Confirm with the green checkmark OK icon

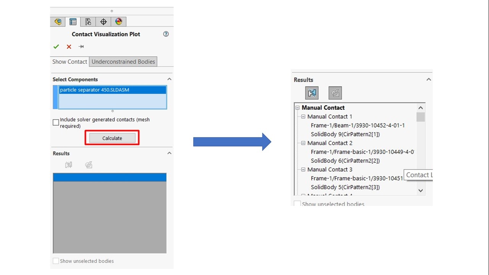tap(56, 47)
